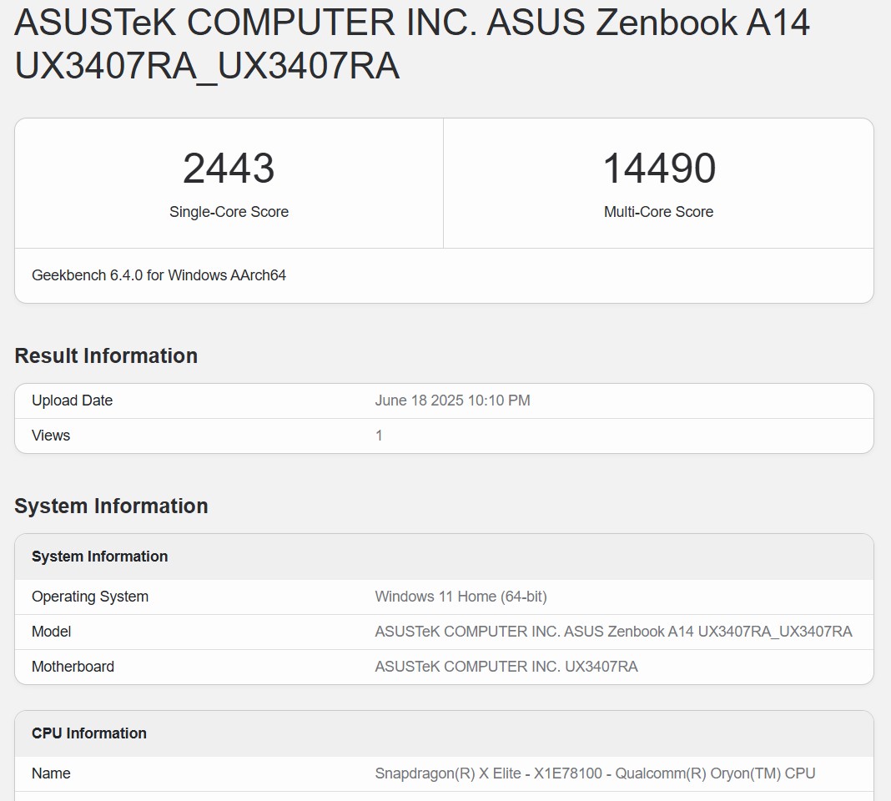Select the June 18 2025 upload date value
The width and height of the screenshot is (891, 801).
452,400
